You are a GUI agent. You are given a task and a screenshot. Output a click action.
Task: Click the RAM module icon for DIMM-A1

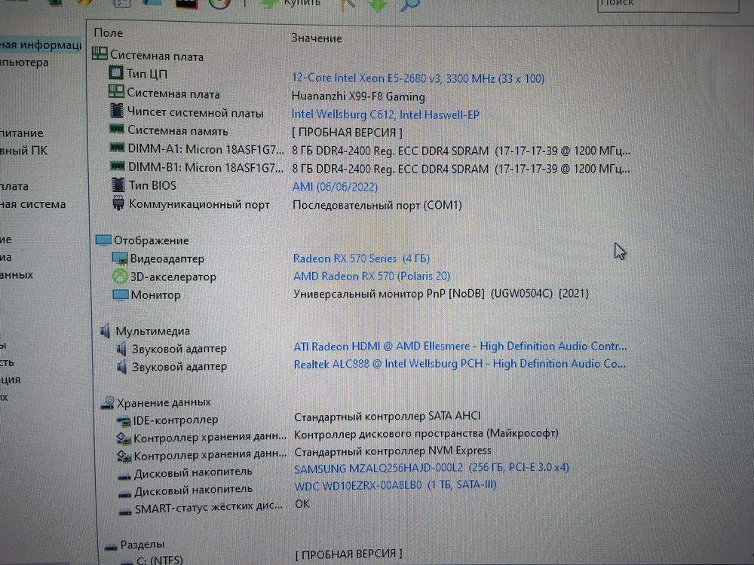117,148
